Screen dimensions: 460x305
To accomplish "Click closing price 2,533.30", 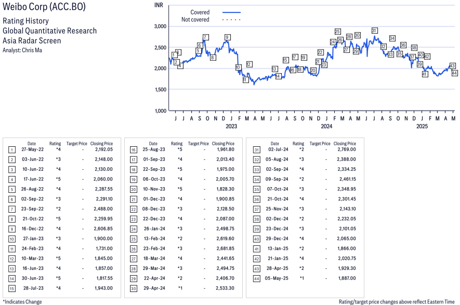I will [x=225, y=288].
